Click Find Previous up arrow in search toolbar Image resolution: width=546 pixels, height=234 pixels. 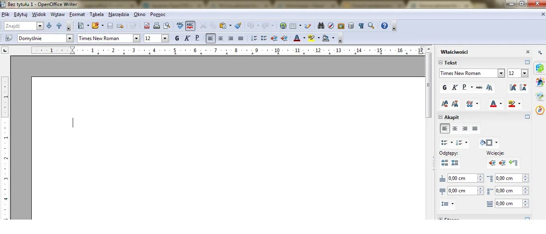coord(59,26)
